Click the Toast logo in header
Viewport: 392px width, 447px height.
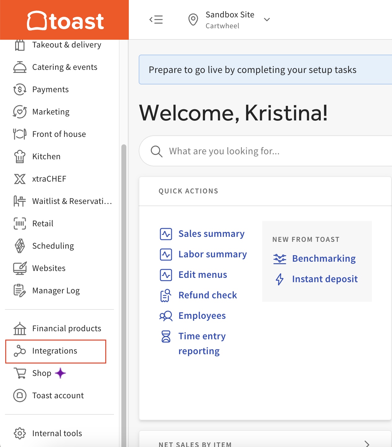point(65,21)
